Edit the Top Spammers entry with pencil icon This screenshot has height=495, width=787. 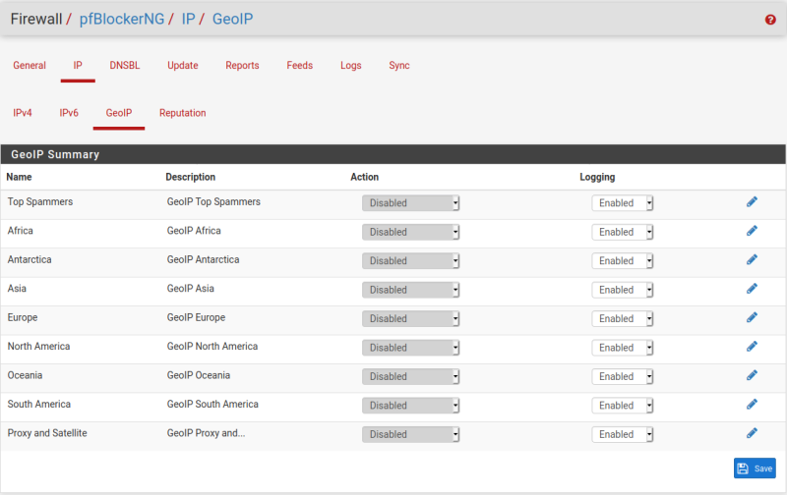[x=752, y=202]
